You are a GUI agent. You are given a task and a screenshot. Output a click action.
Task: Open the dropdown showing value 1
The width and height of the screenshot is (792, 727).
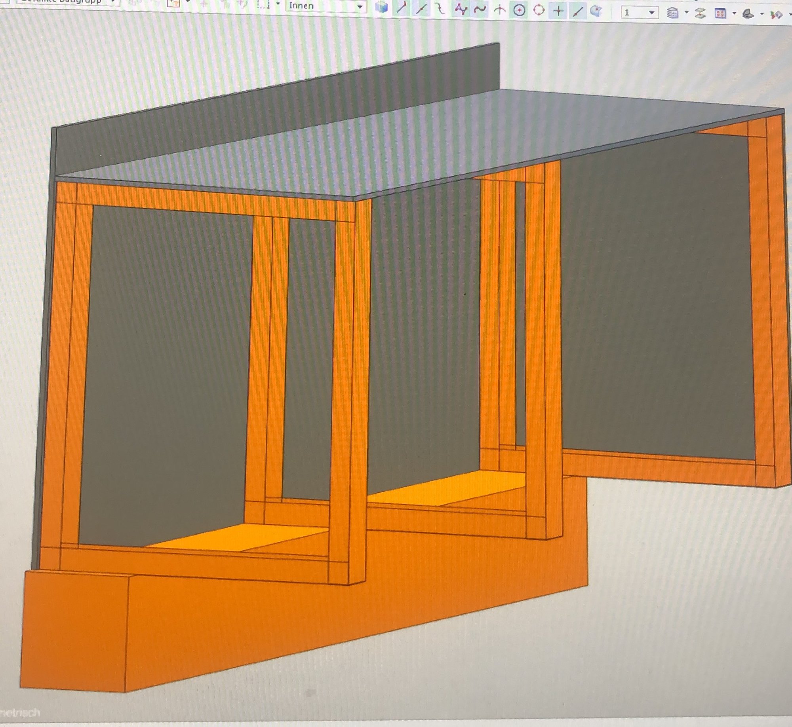(x=640, y=13)
